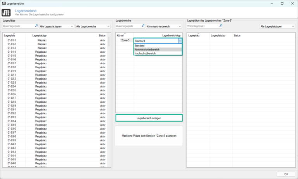Sort by the Status column header on left
Image resolution: width=298 pixels, height=179 pixels.
(102, 35)
